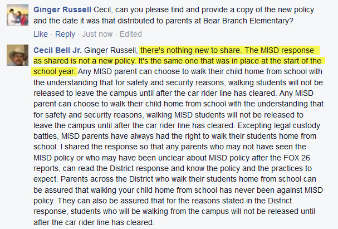The image size is (338, 229).
Task: Click 'I shared the response' sentence in Cecil's comment
Action: [x=100, y=147]
